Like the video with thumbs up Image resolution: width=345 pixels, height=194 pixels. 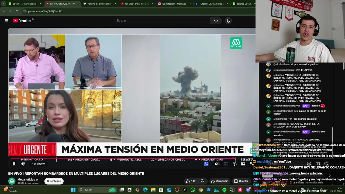(x=191, y=181)
